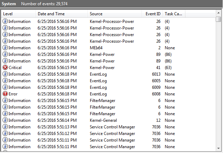Click the info icon for EventLog 6005
The width and height of the screenshot is (223, 153).
(x=5, y=81)
